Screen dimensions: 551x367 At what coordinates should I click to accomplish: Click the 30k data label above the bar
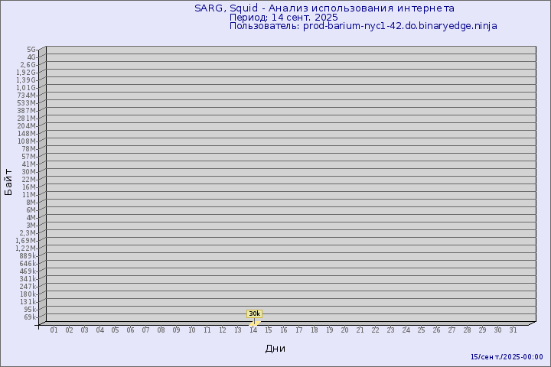pyautogui.click(x=254, y=313)
